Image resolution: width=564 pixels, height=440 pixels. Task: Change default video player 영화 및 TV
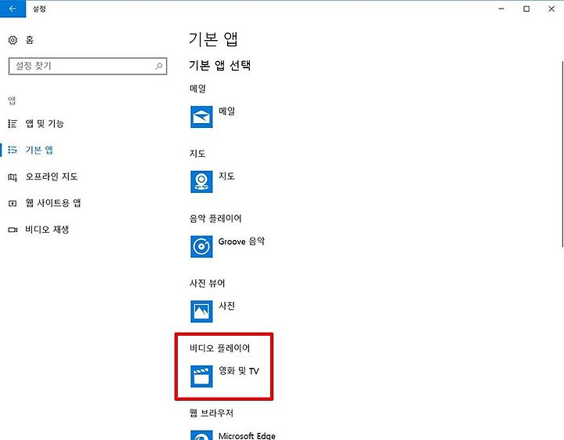pos(239,371)
